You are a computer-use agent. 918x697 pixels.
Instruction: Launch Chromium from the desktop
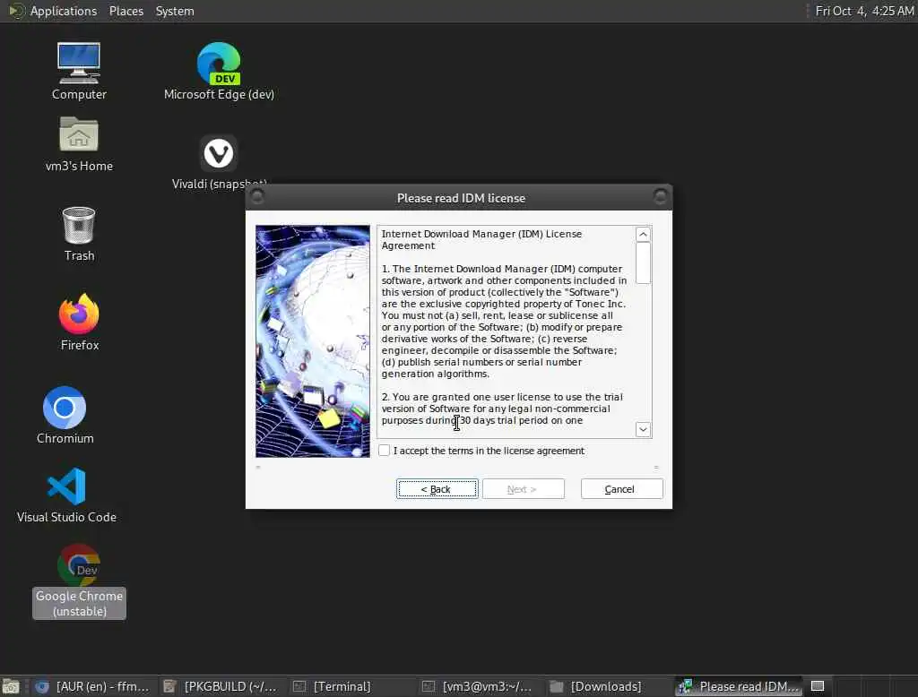pyautogui.click(x=65, y=416)
